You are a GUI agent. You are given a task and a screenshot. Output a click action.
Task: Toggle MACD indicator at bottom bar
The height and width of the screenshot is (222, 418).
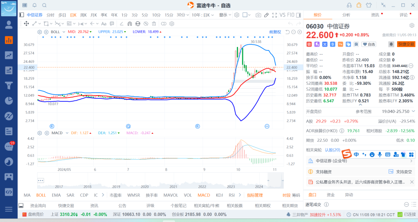(204, 195)
